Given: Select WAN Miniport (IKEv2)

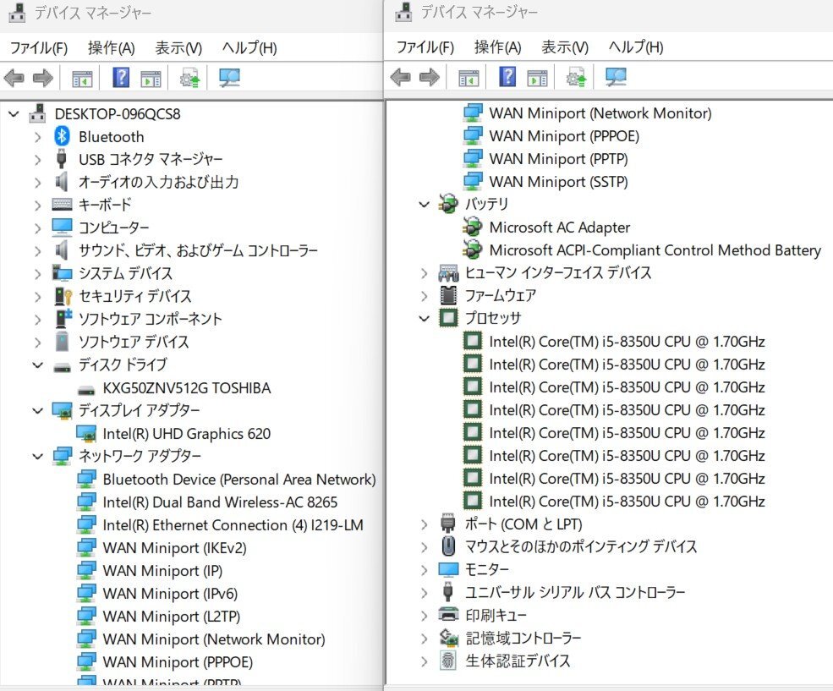Looking at the screenshot, I should (175, 548).
